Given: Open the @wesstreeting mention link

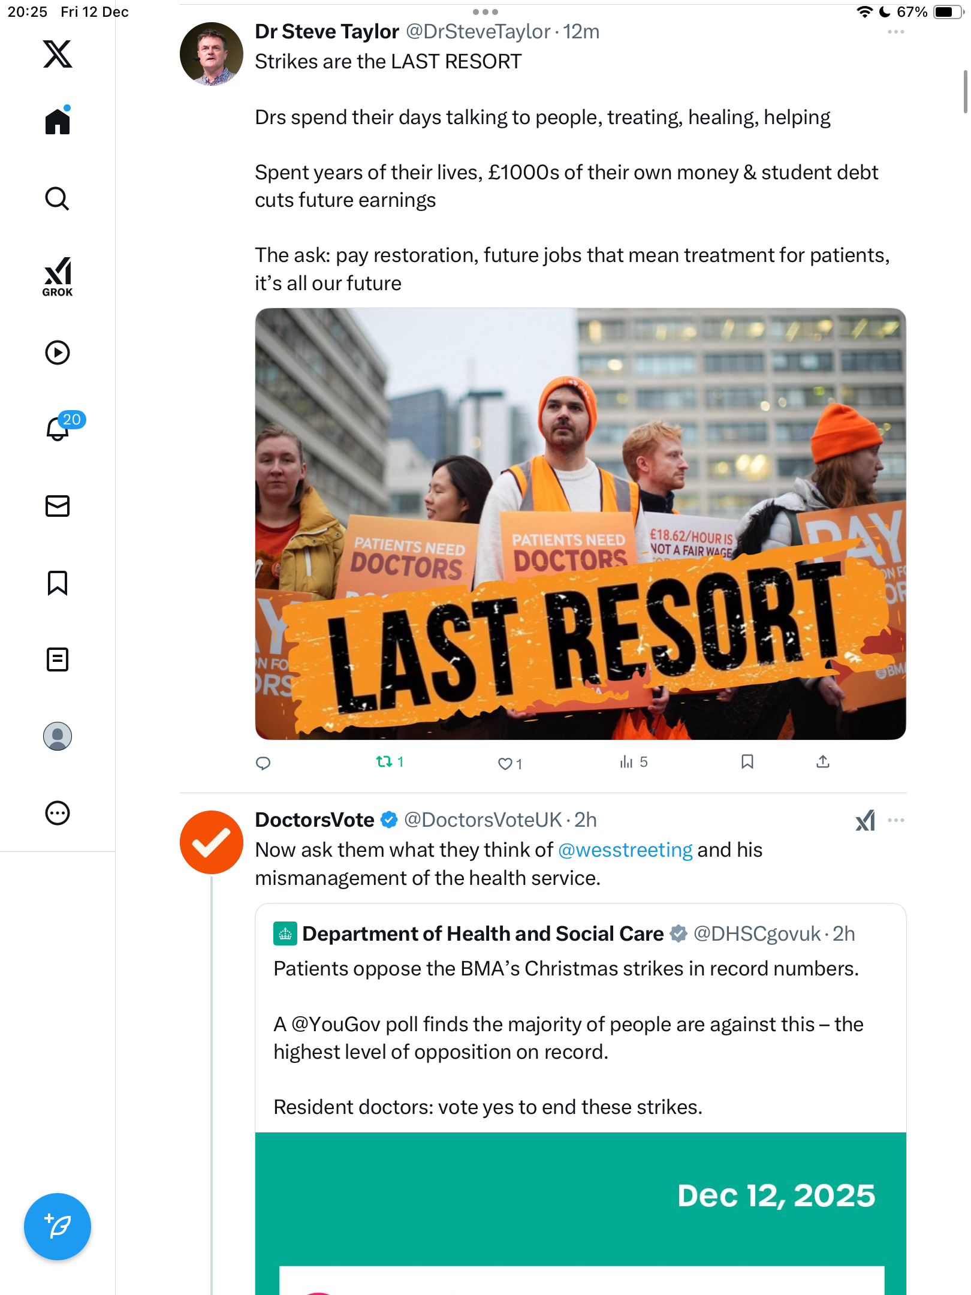Looking at the screenshot, I should click(625, 850).
